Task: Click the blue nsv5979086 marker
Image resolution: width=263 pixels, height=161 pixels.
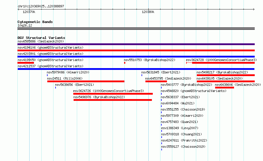Action: (47, 75)
